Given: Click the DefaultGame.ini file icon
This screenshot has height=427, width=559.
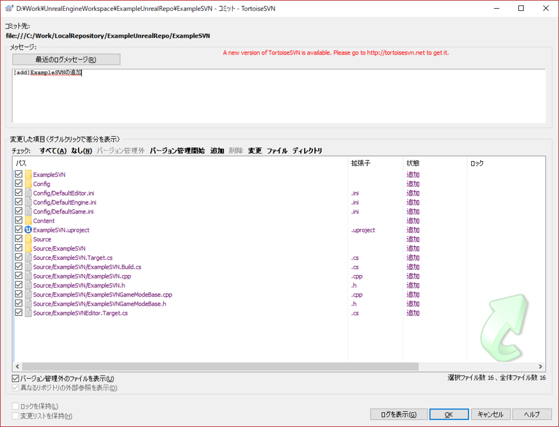Looking at the screenshot, I should pos(28,211).
